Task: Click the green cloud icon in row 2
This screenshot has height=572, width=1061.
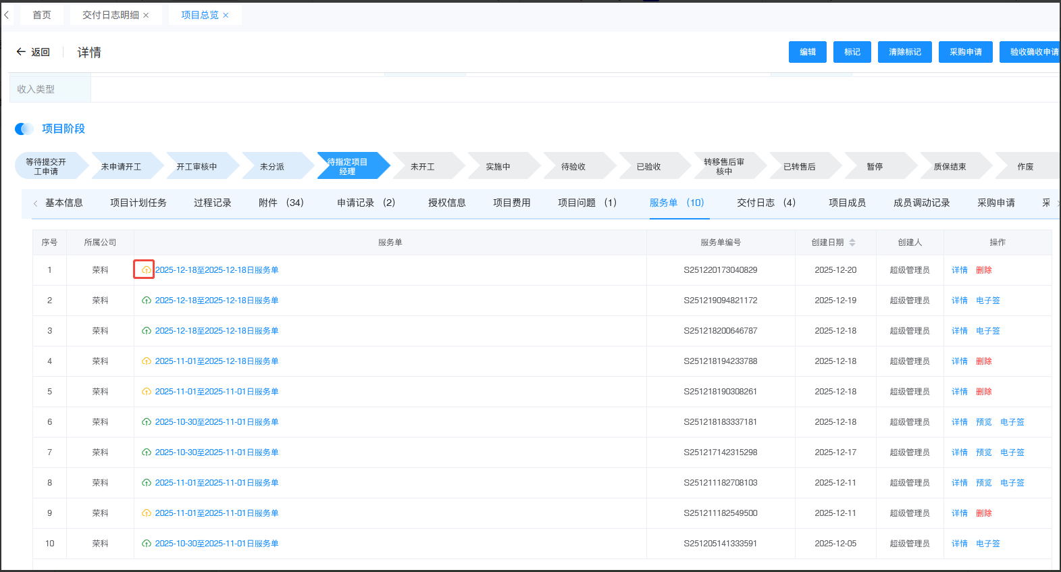Action: 146,301
